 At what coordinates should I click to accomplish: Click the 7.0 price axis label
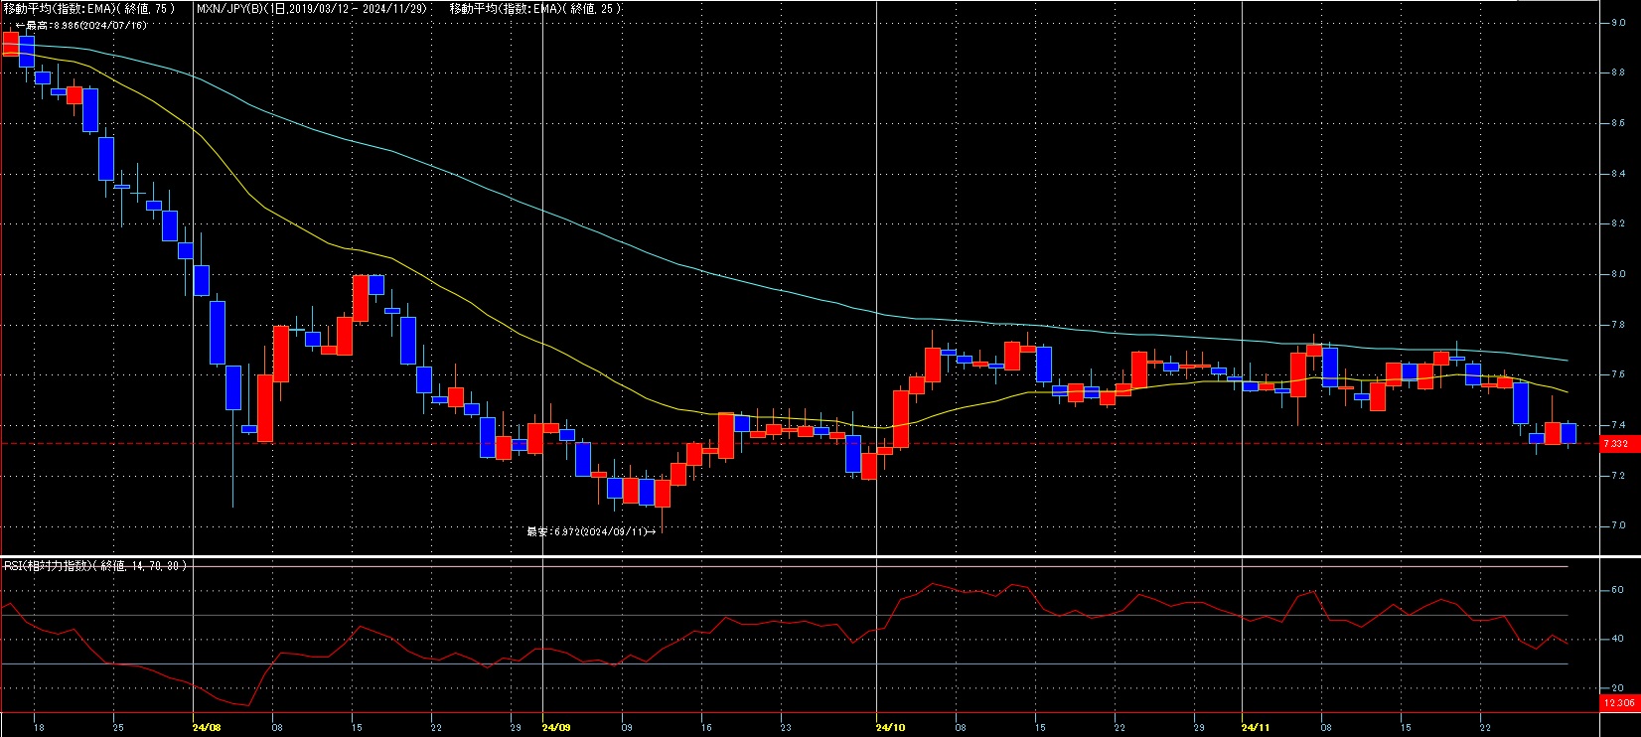point(1619,526)
